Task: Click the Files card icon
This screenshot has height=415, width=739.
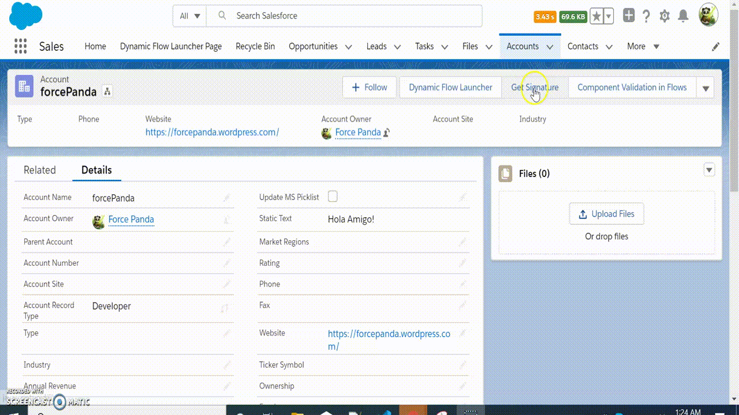Action: (x=505, y=173)
